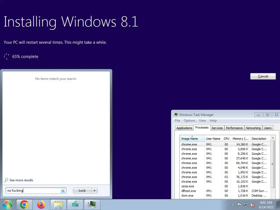Click the Lock button in Start menu
The height and width of the screenshot is (210, 280).
82,191
